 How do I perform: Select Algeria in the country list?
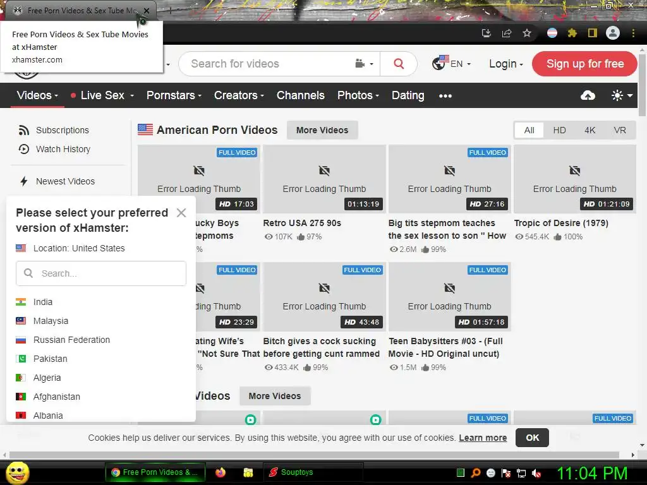(x=47, y=378)
